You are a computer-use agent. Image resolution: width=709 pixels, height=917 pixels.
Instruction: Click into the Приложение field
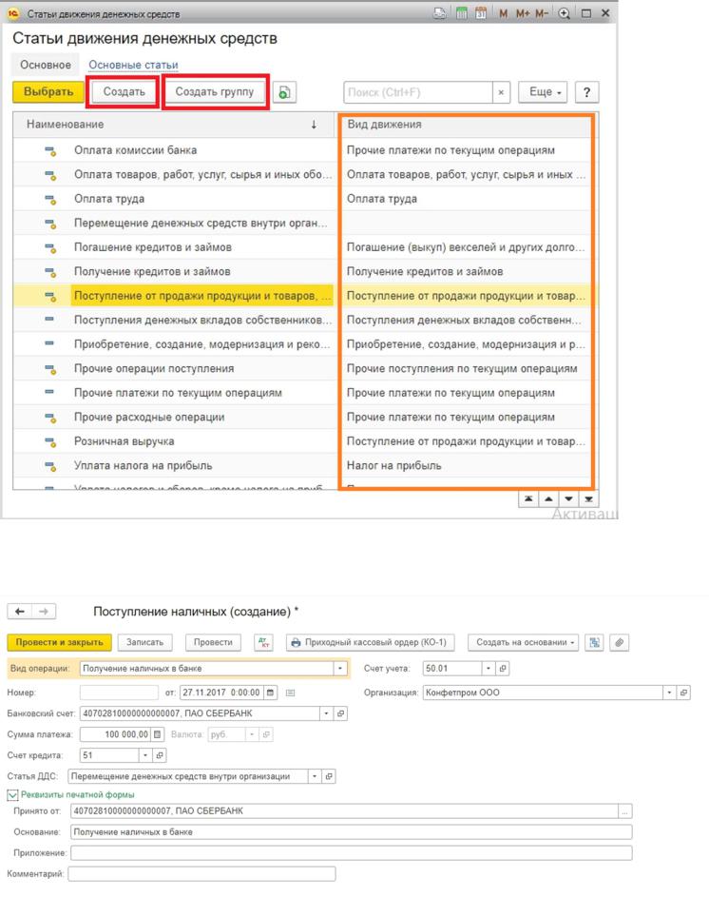coord(352,853)
